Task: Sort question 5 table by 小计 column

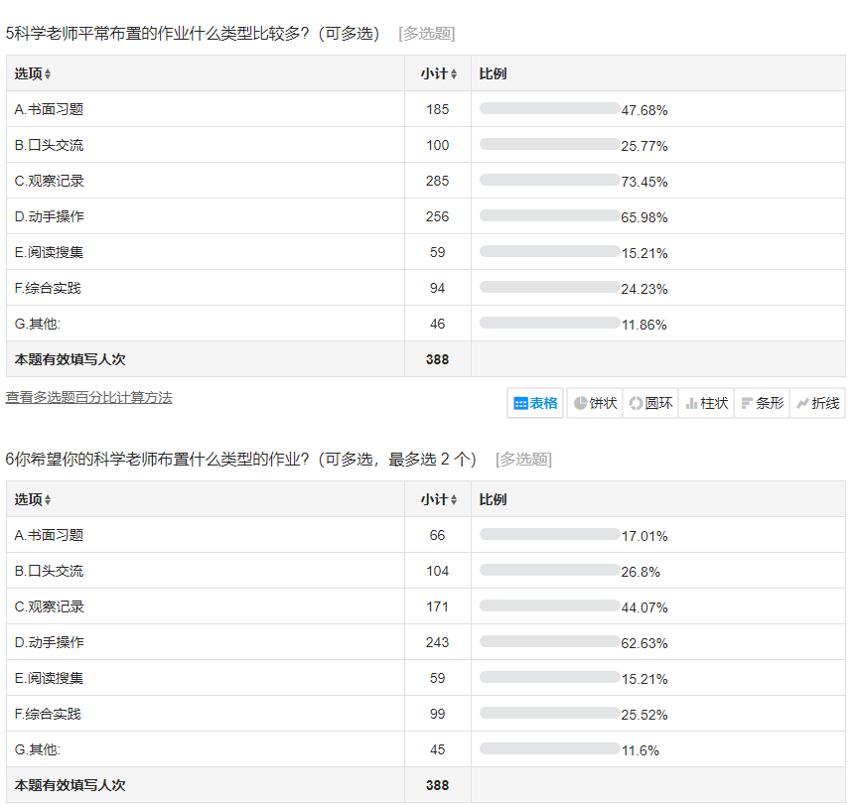Action: pyautogui.click(x=438, y=73)
